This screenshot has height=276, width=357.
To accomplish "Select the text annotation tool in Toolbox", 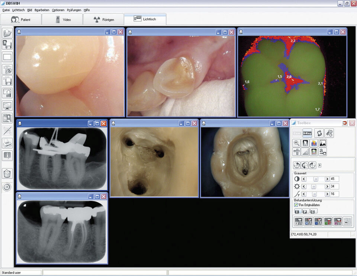I will [x=323, y=152].
